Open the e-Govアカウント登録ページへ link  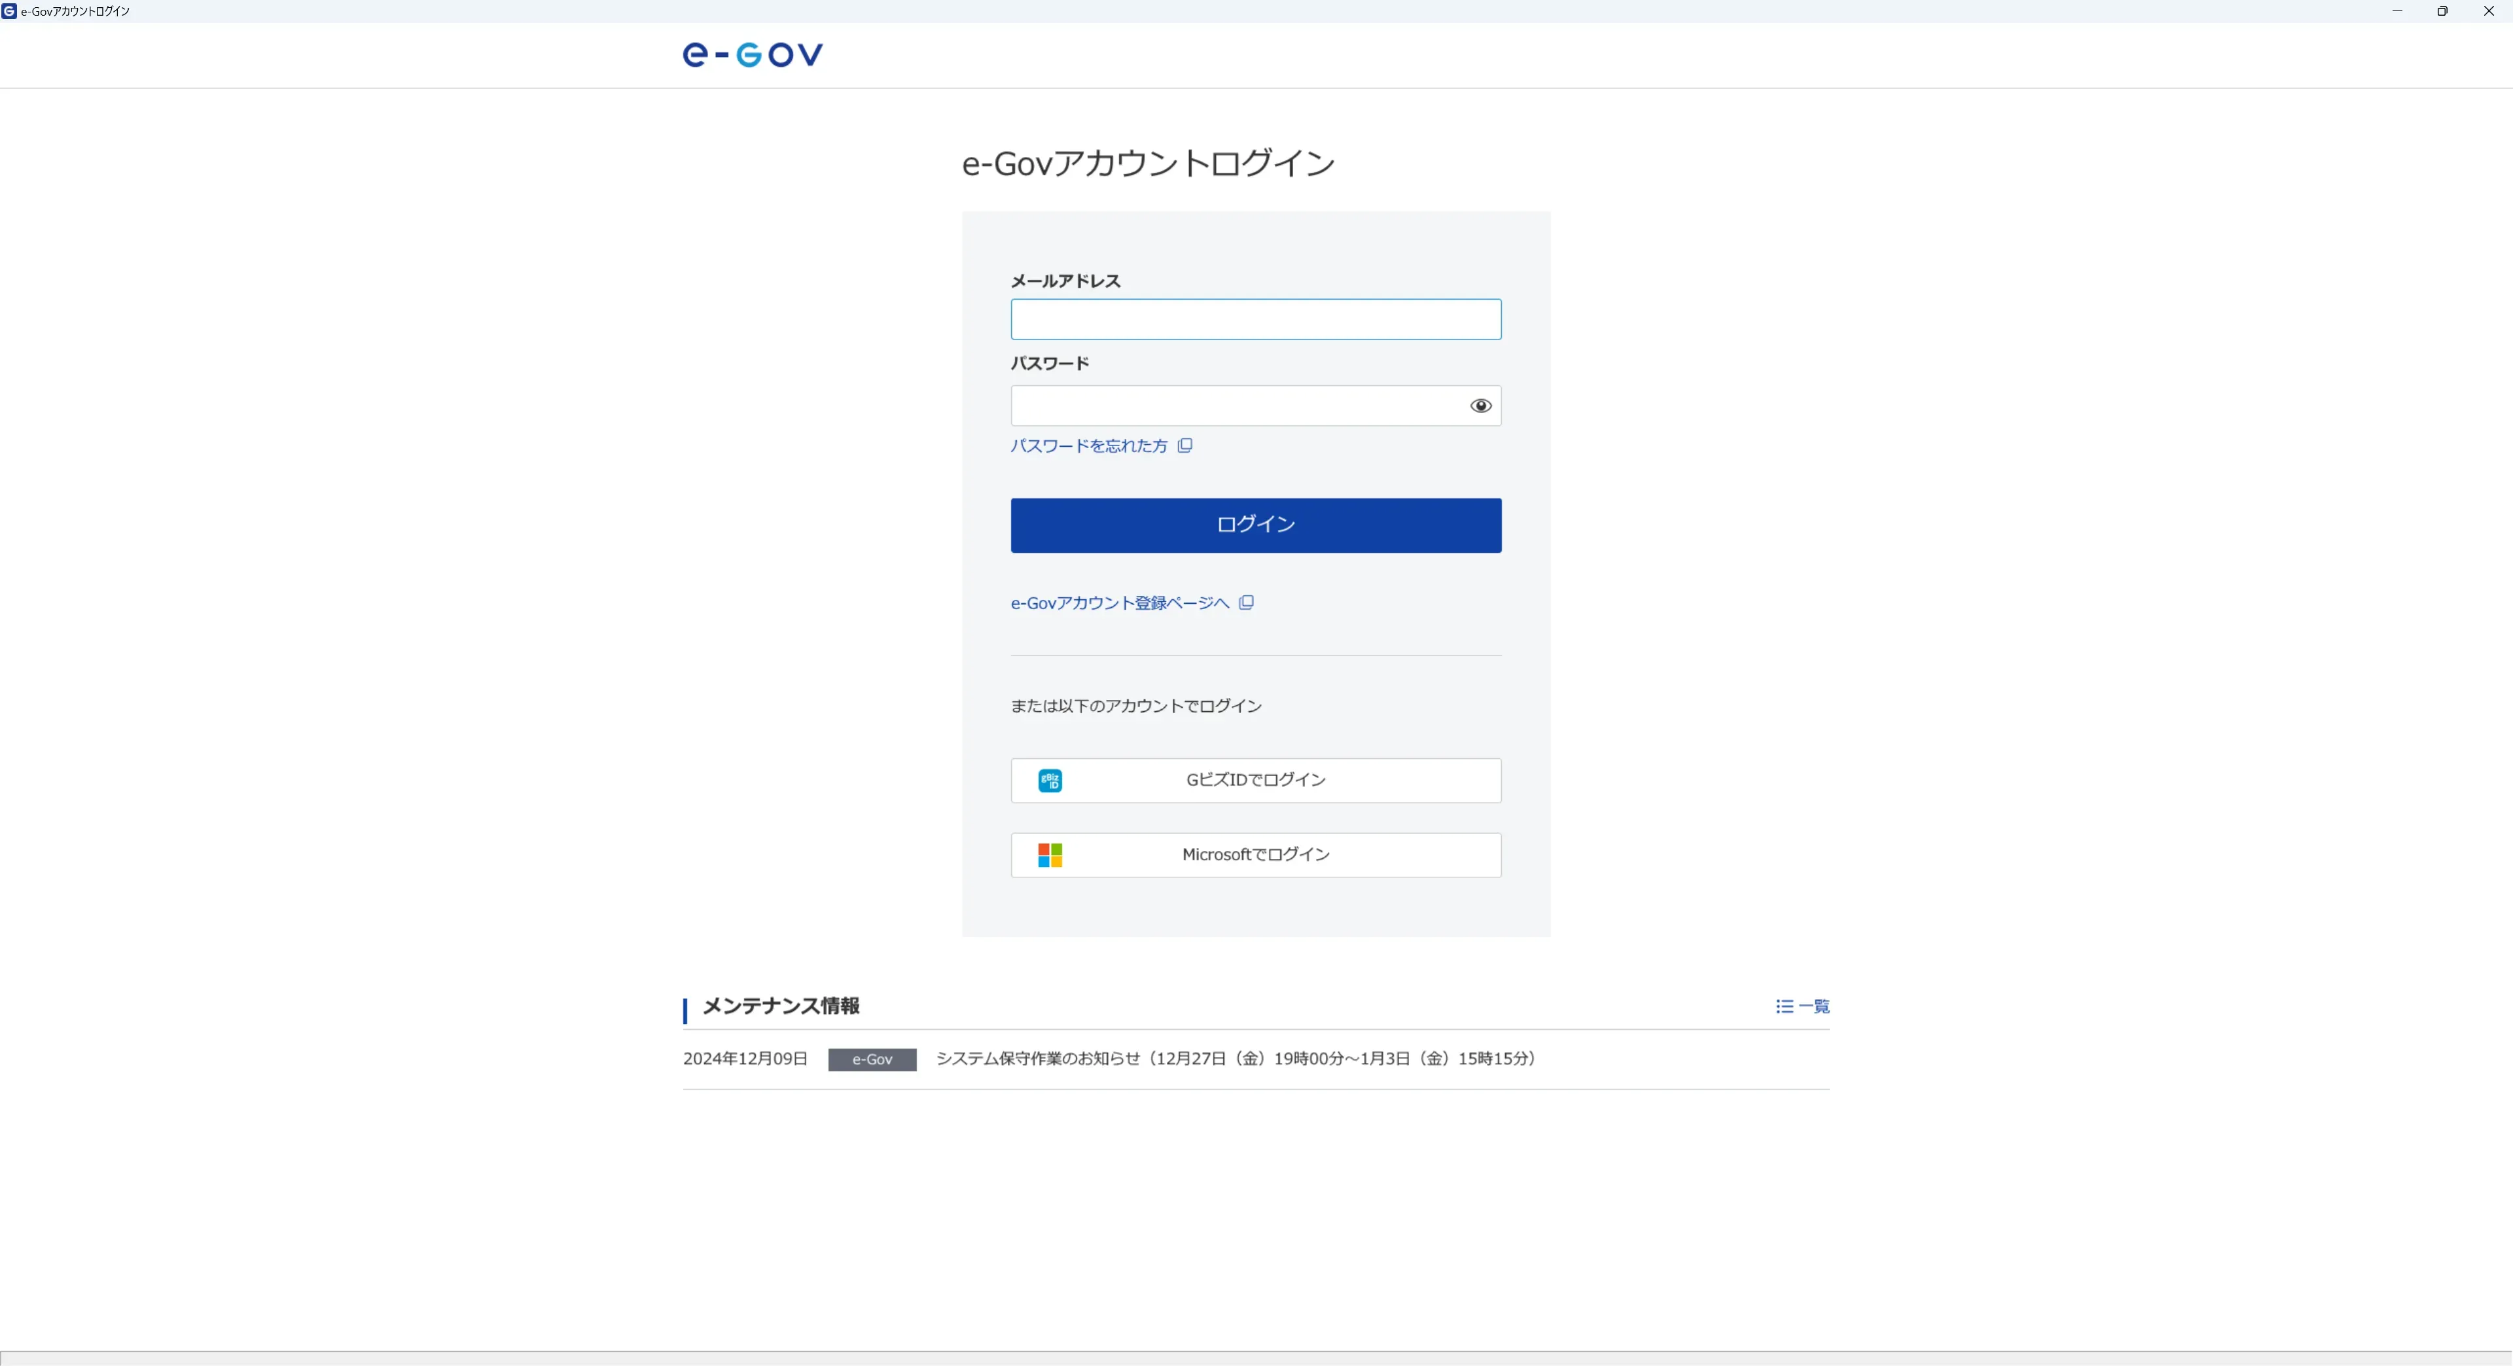pyautogui.click(x=1118, y=603)
